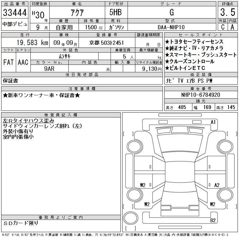Click the mileage value 19,583 km
This screenshot has height=239, width=239.
tap(32, 43)
